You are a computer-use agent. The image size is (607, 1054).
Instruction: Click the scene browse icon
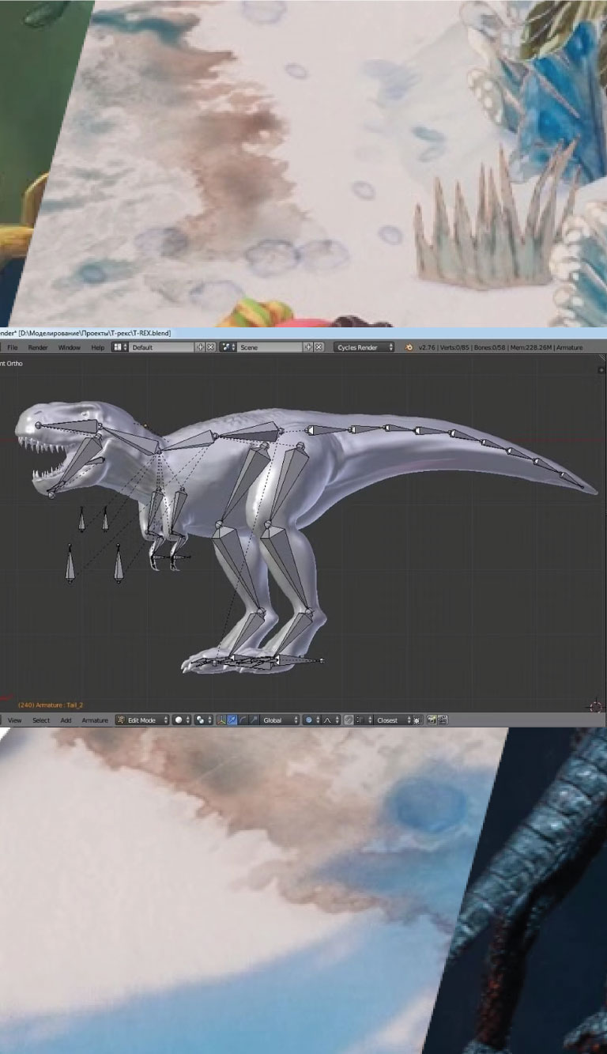click(x=228, y=347)
